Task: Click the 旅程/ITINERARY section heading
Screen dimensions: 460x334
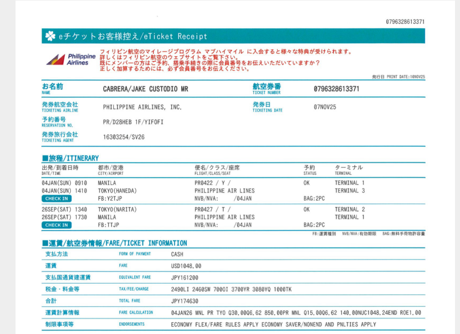Action: 70,158
